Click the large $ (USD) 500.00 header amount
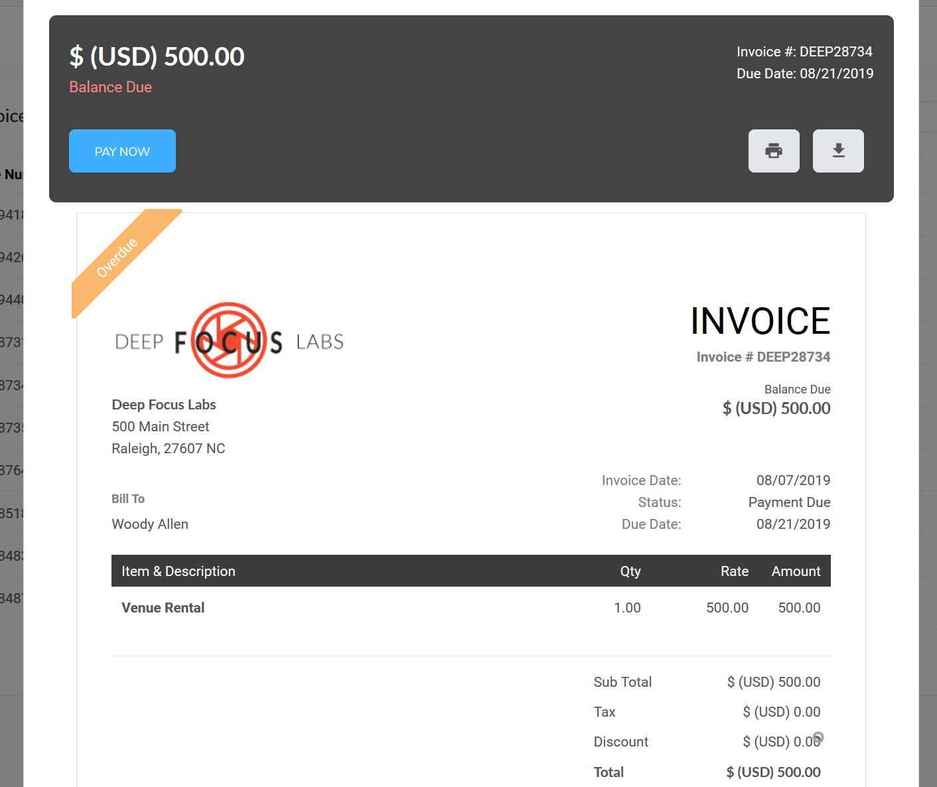937x787 pixels. 157,57
